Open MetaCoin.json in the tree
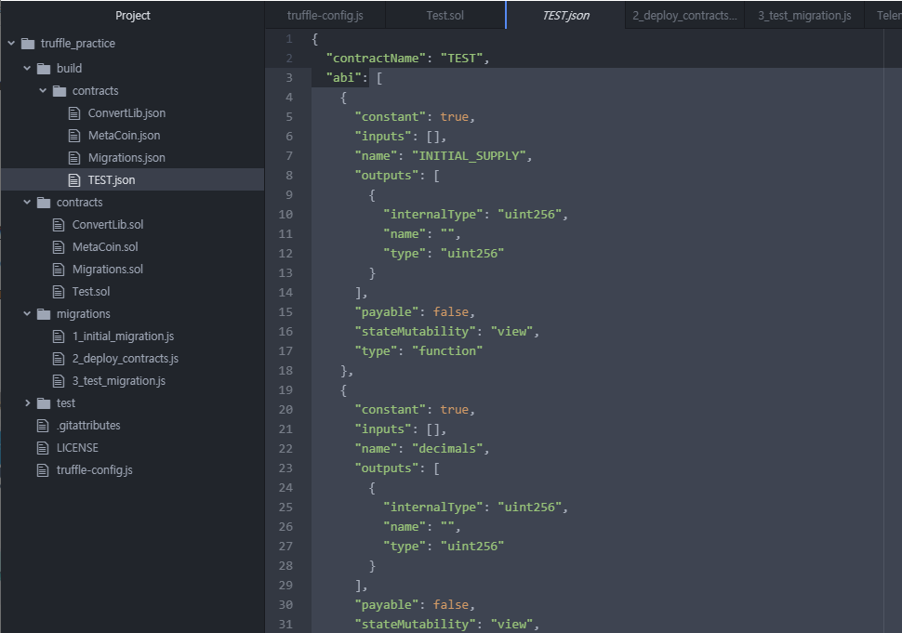The height and width of the screenshot is (633, 902). point(125,136)
